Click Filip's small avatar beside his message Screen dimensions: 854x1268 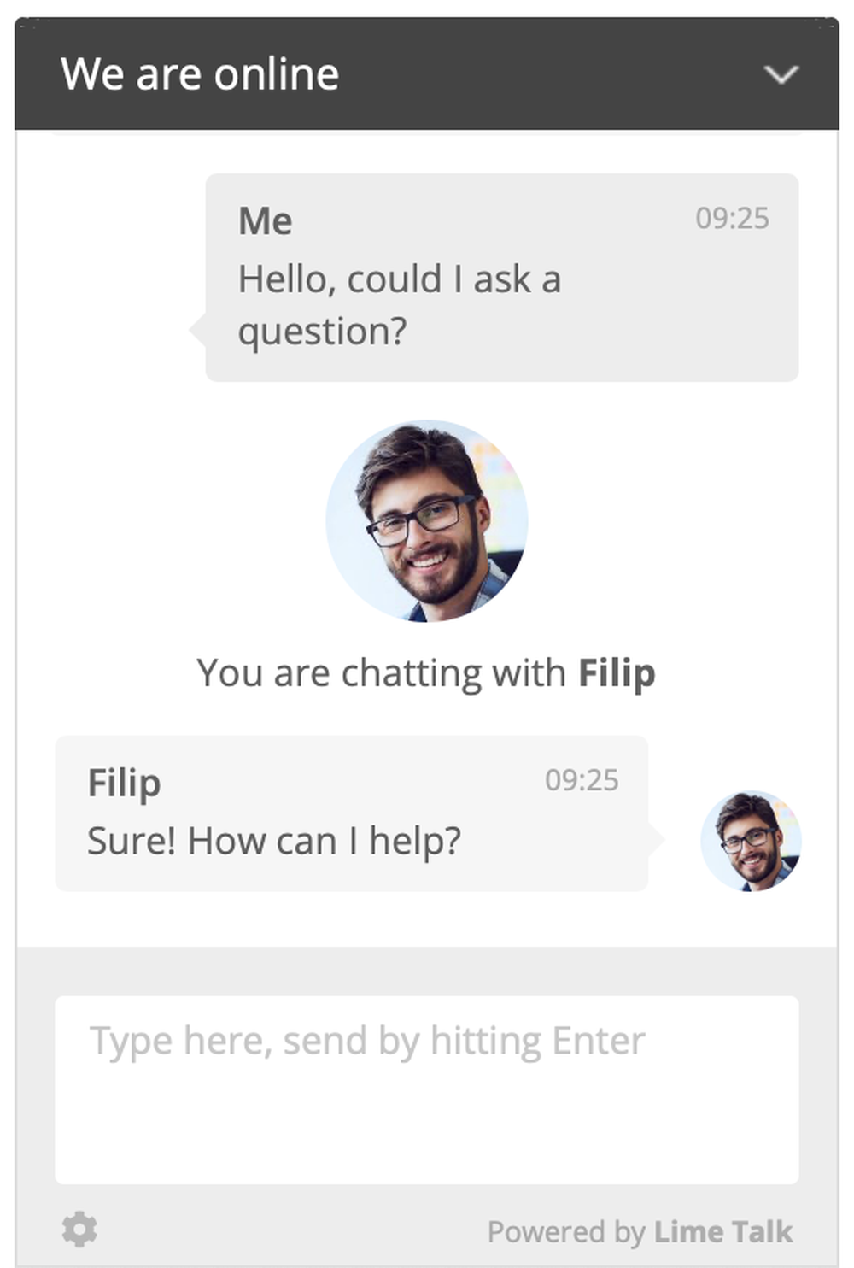[x=751, y=841]
